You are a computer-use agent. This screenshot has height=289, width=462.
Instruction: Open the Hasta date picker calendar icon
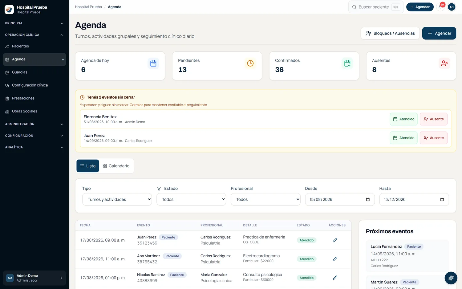coord(442,199)
